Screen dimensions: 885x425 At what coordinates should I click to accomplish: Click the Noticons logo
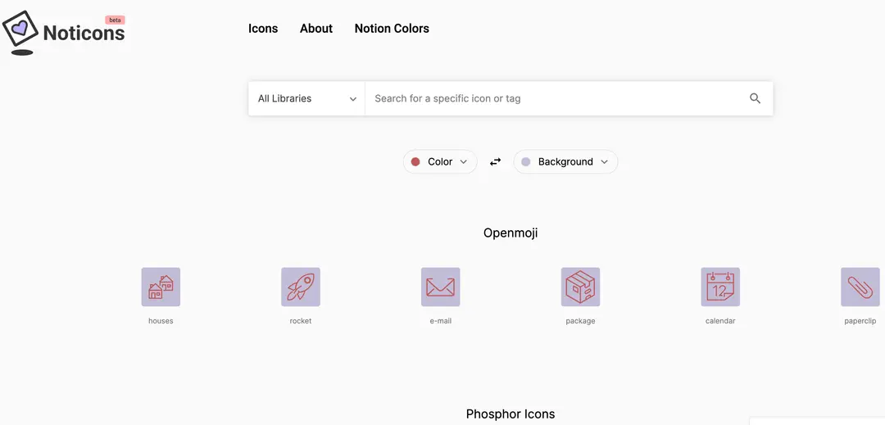(x=64, y=33)
